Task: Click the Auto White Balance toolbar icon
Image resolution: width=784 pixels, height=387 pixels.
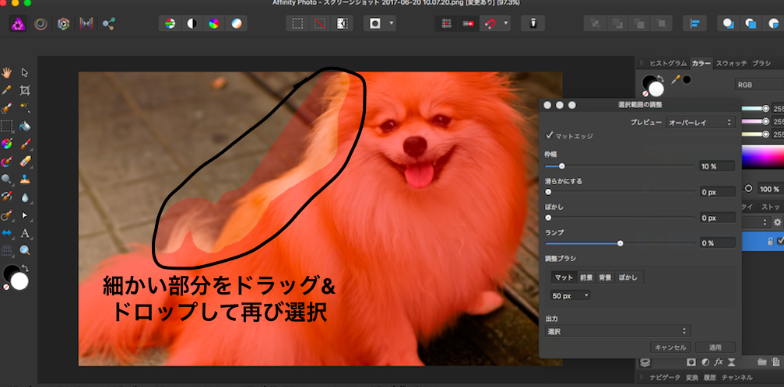Action: pos(236,23)
